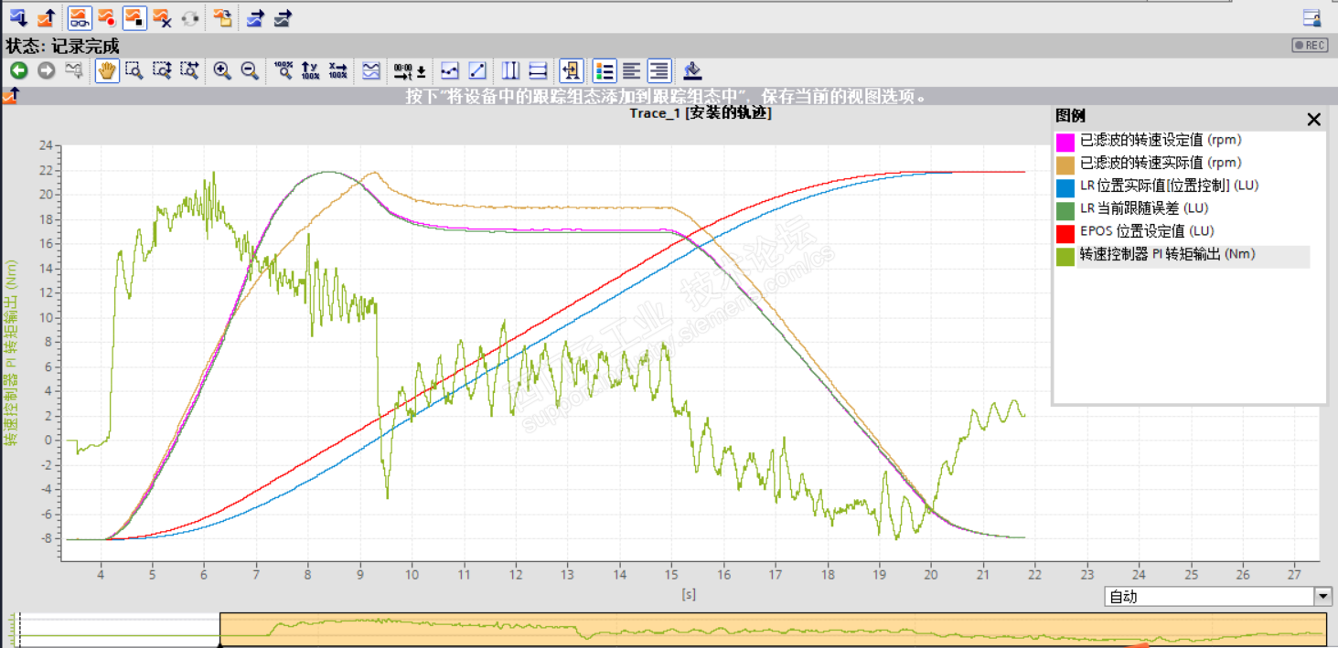Click start recording trace icon

click(107, 16)
